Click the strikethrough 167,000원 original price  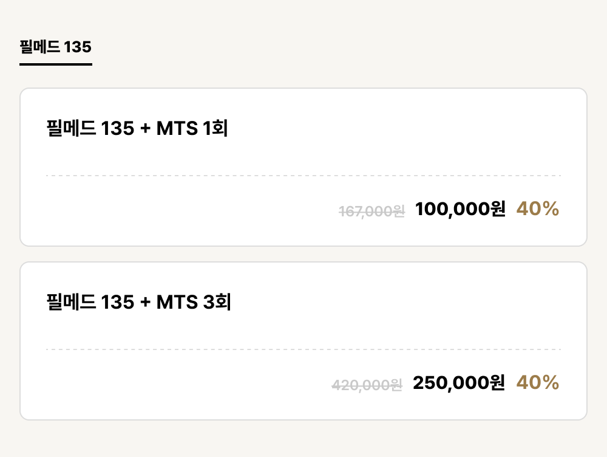[x=371, y=211]
